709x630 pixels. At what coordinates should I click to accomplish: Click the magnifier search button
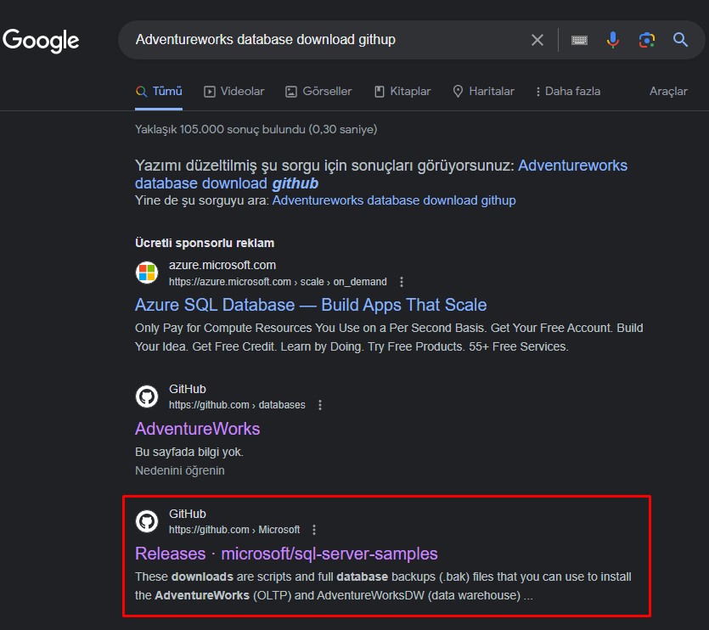680,40
